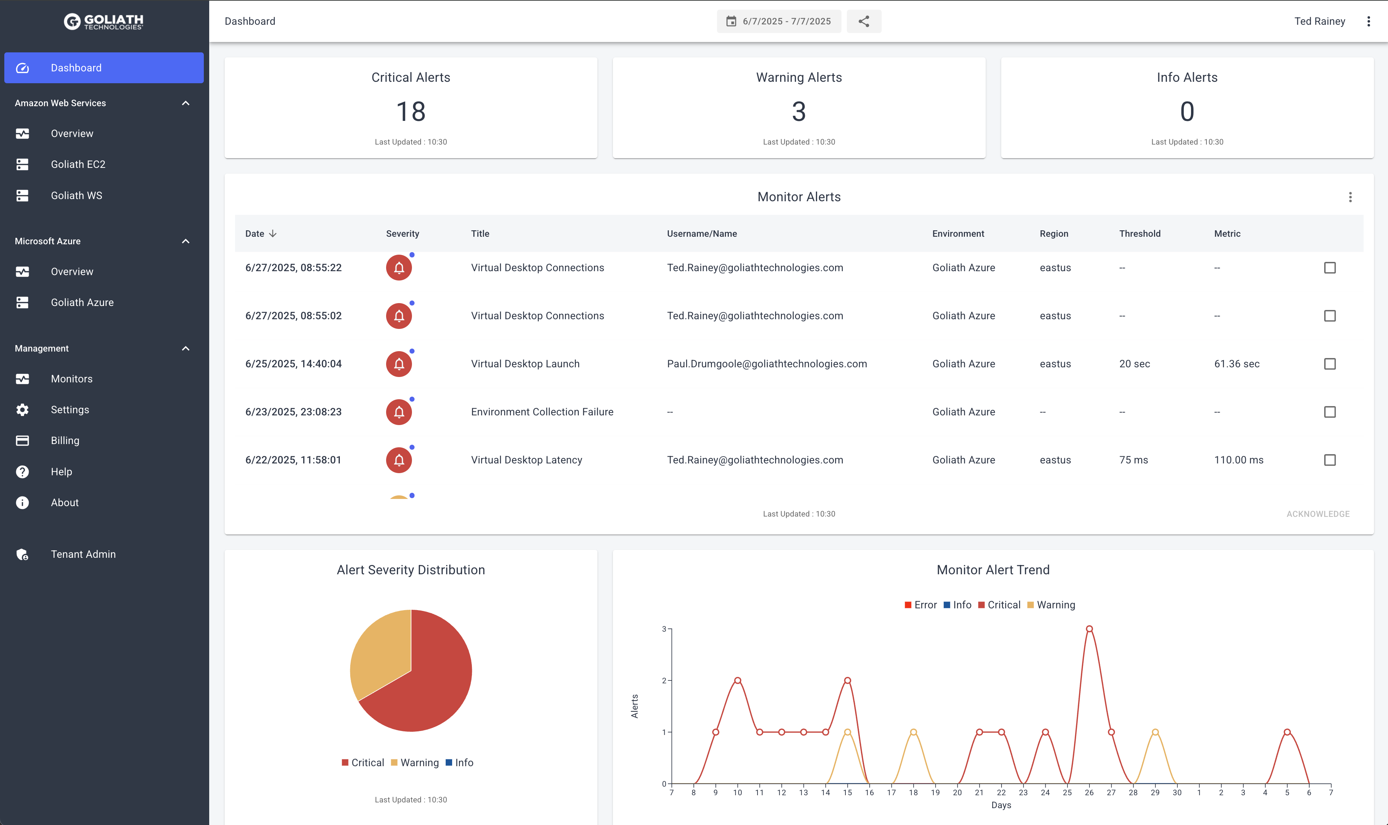
Task: Open Goliath WS in sidebar
Action: click(104, 196)
